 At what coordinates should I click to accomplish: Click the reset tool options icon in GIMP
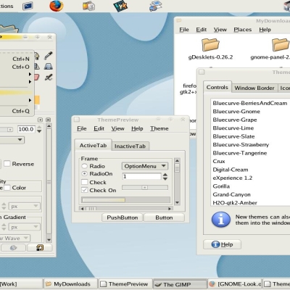point(40,248)
